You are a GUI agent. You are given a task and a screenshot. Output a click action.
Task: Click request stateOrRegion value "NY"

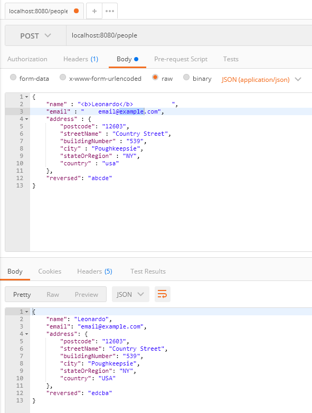click(x=130, y=156)
